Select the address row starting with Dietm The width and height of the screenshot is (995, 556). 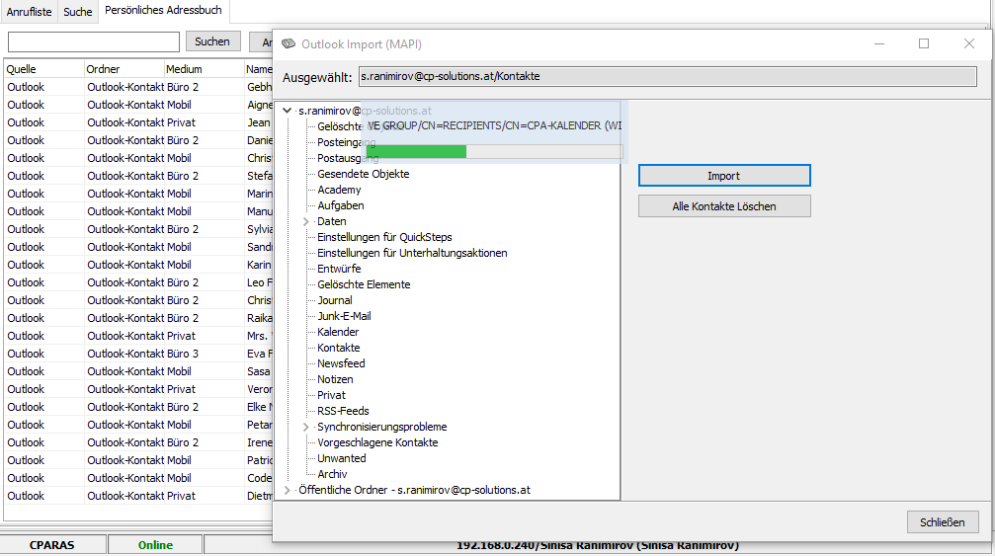coord(139,495)
